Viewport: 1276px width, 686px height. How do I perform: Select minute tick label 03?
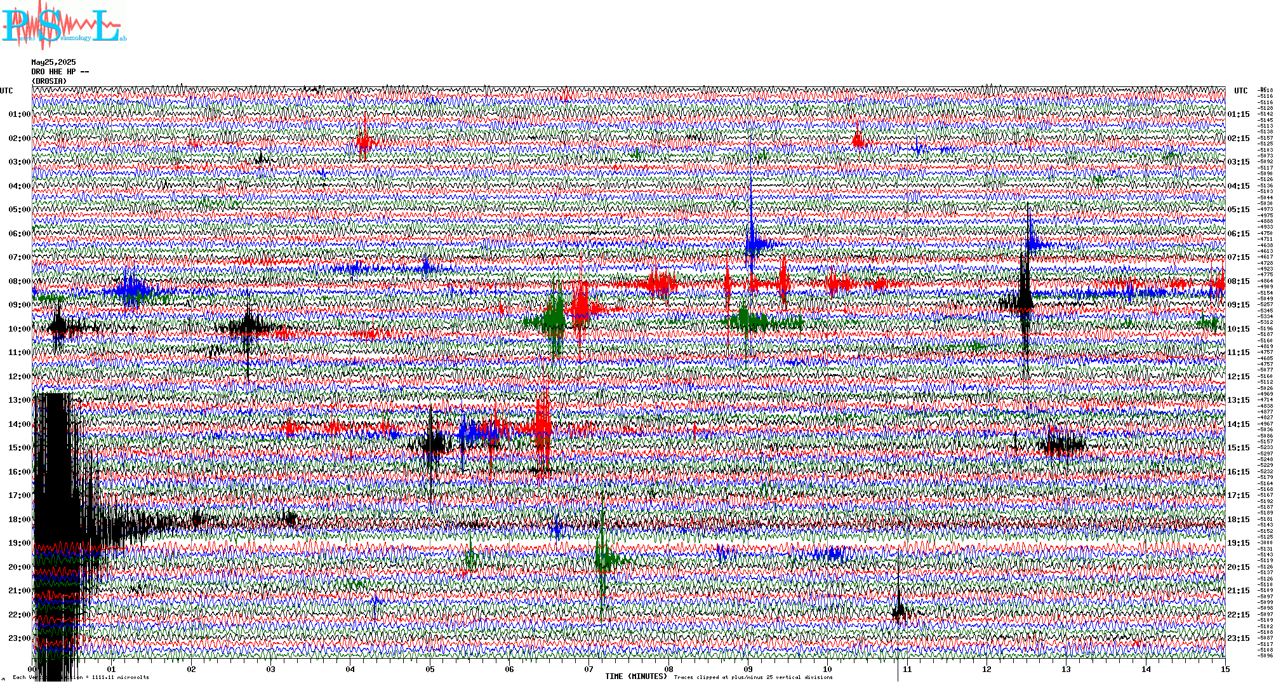pyautogui.click(x=271, y=669)
